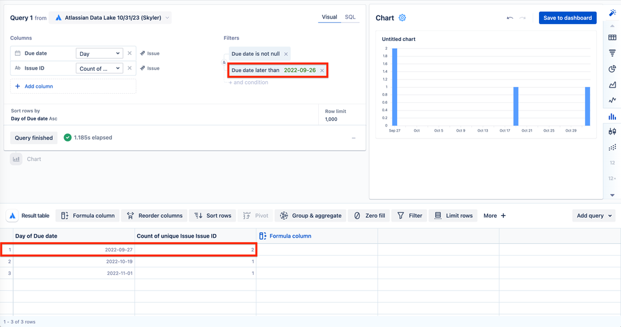The height and width of the screenshot is (327, 621).
Task: Open the magic wand chart suggestions icon
Action: (612, 13)
